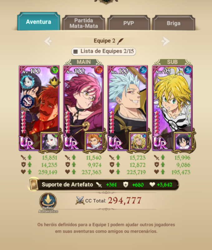Select the Ban hero card level 100

[128, 108]
